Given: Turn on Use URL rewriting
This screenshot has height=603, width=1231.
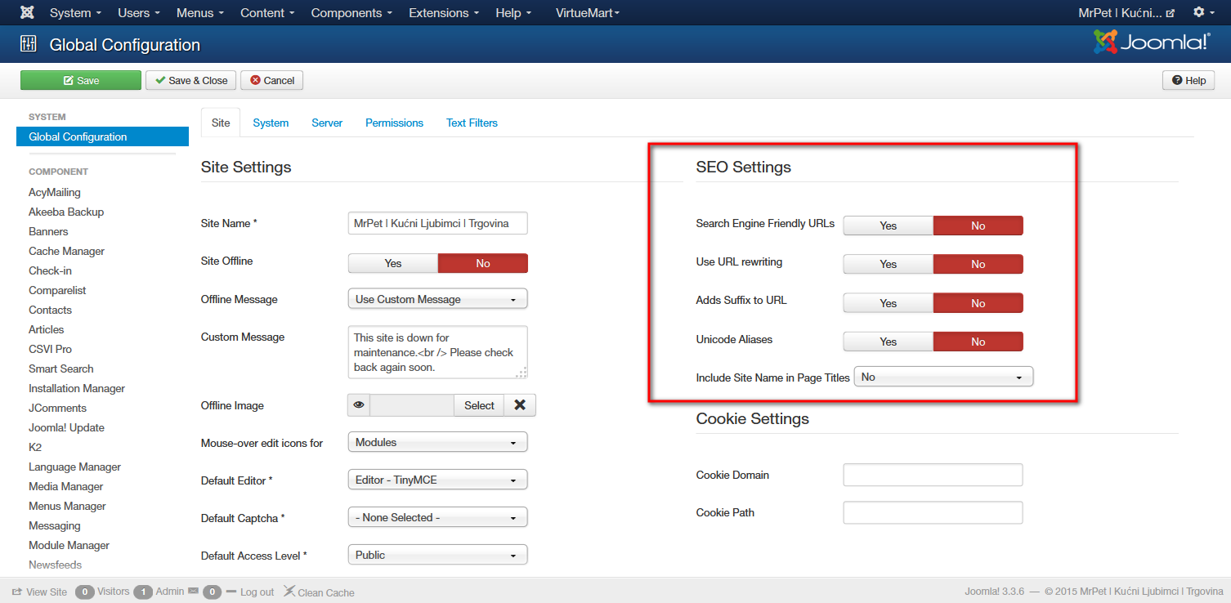Looking at the screenshot, I should [x=888, y=264].
